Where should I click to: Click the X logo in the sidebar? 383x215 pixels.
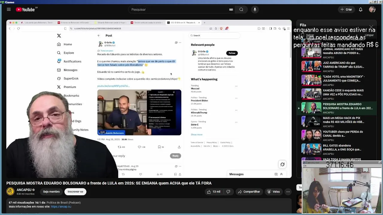(59, 36)
